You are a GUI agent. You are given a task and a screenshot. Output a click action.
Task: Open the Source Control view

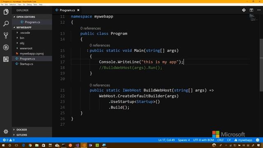click(x=6, y=35)
